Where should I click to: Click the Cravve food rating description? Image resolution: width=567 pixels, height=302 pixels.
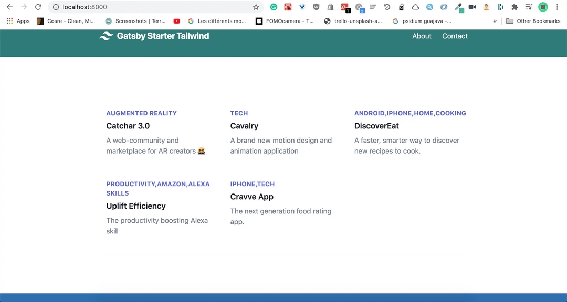point(280,217)
